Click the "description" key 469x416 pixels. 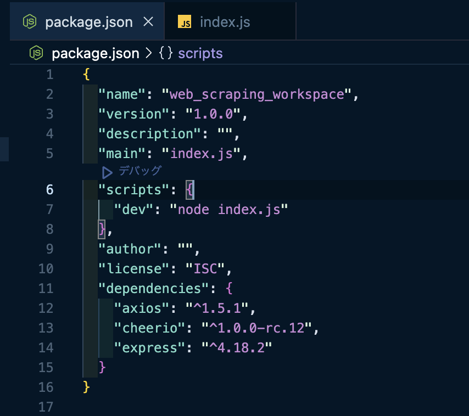pos(149,134)
